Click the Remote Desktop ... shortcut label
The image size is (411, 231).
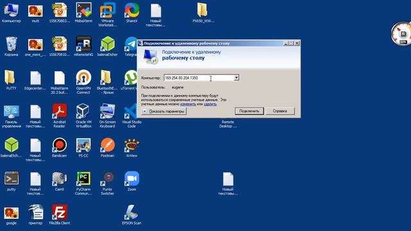pyautogui.click(x=228, y=124)
